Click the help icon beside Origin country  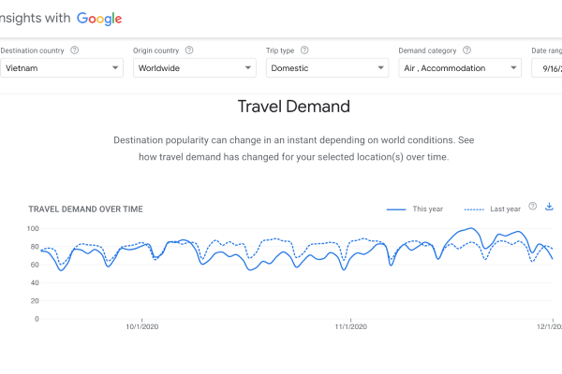(189, 50)
